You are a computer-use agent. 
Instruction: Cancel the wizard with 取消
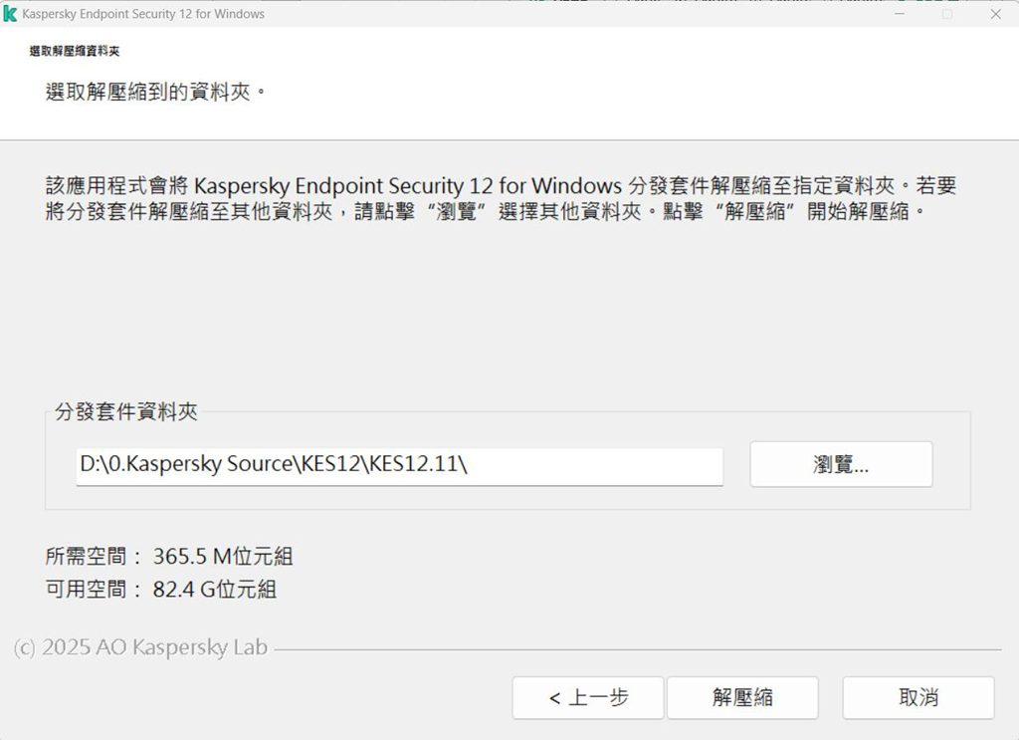click(x=917, y=697)
